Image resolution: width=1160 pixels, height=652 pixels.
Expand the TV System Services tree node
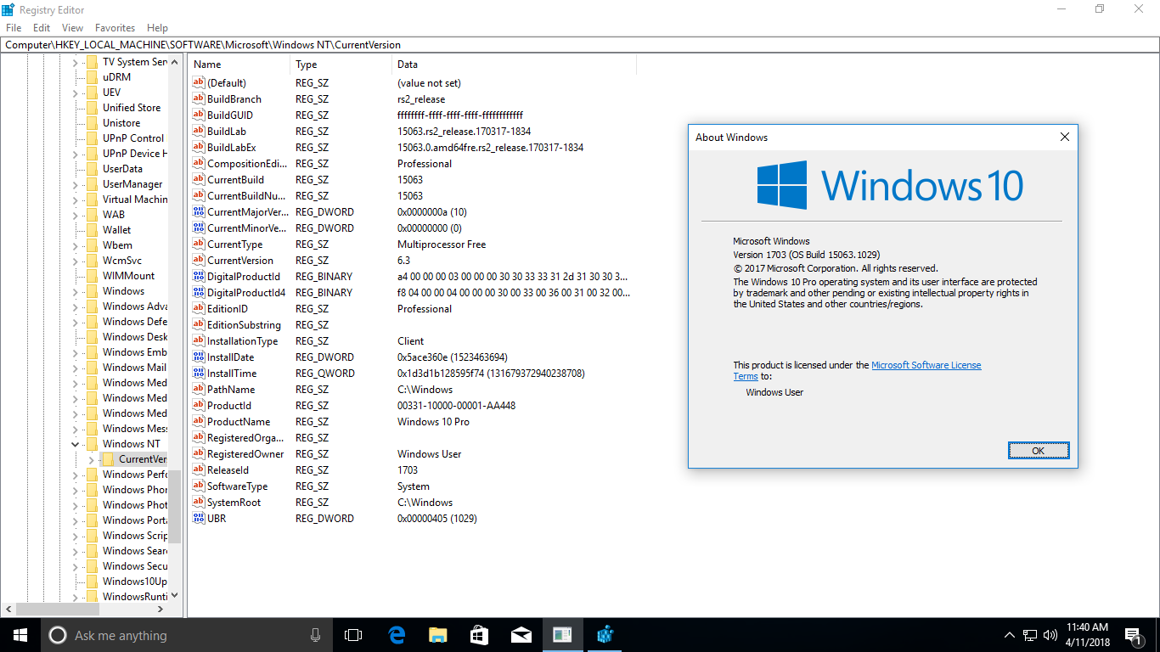[x=75, y=62]
